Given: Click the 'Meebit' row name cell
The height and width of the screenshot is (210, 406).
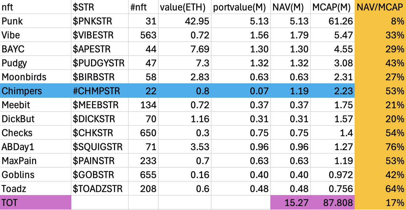Looking at the screenshot, I should coord(36,105).
